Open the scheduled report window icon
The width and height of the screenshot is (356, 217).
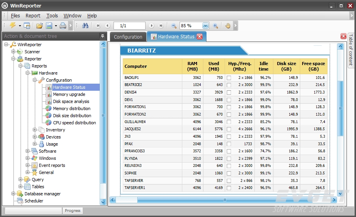(x=27, y=26)
